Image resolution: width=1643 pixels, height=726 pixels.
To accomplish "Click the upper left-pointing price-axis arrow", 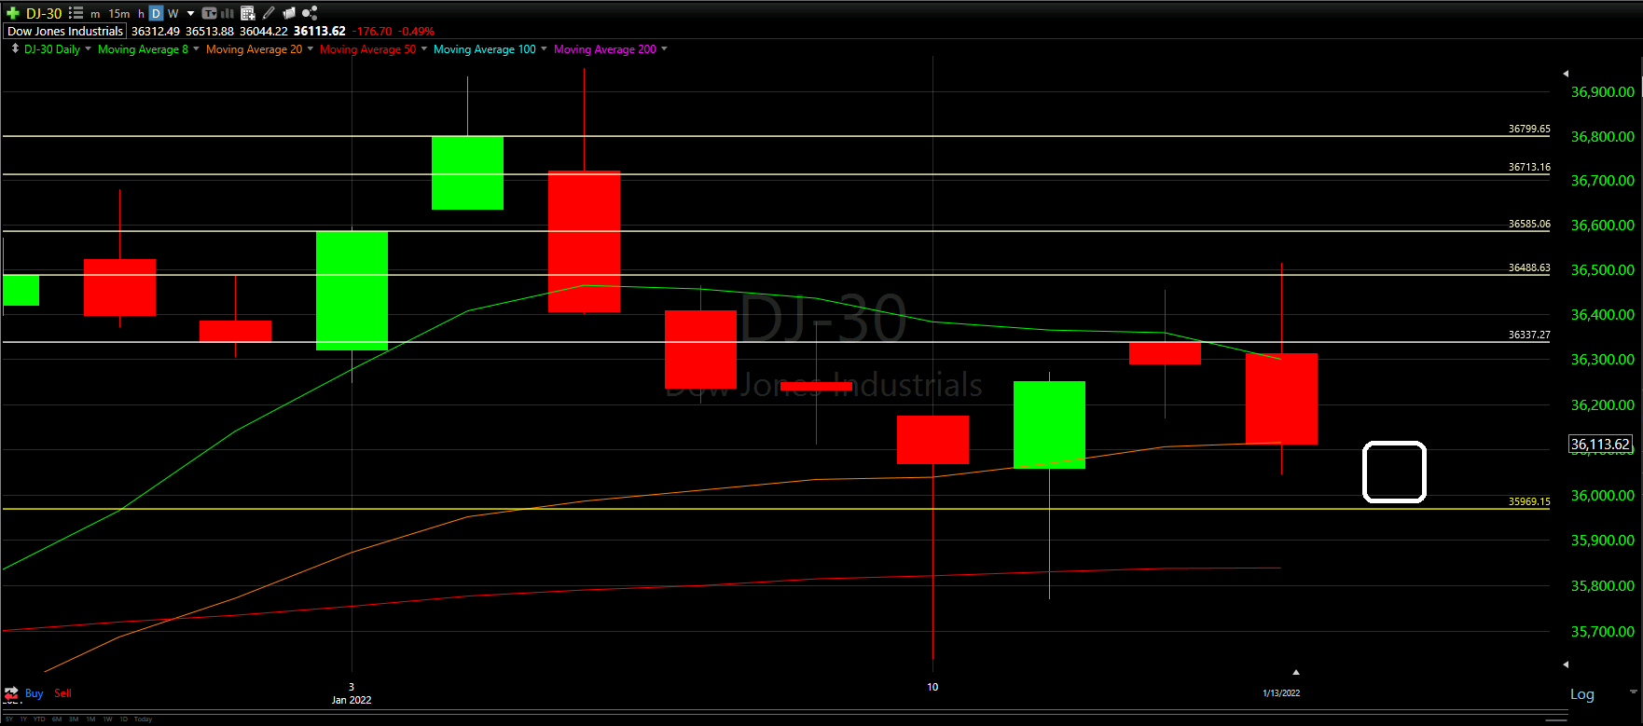I will coord(1566,73).
